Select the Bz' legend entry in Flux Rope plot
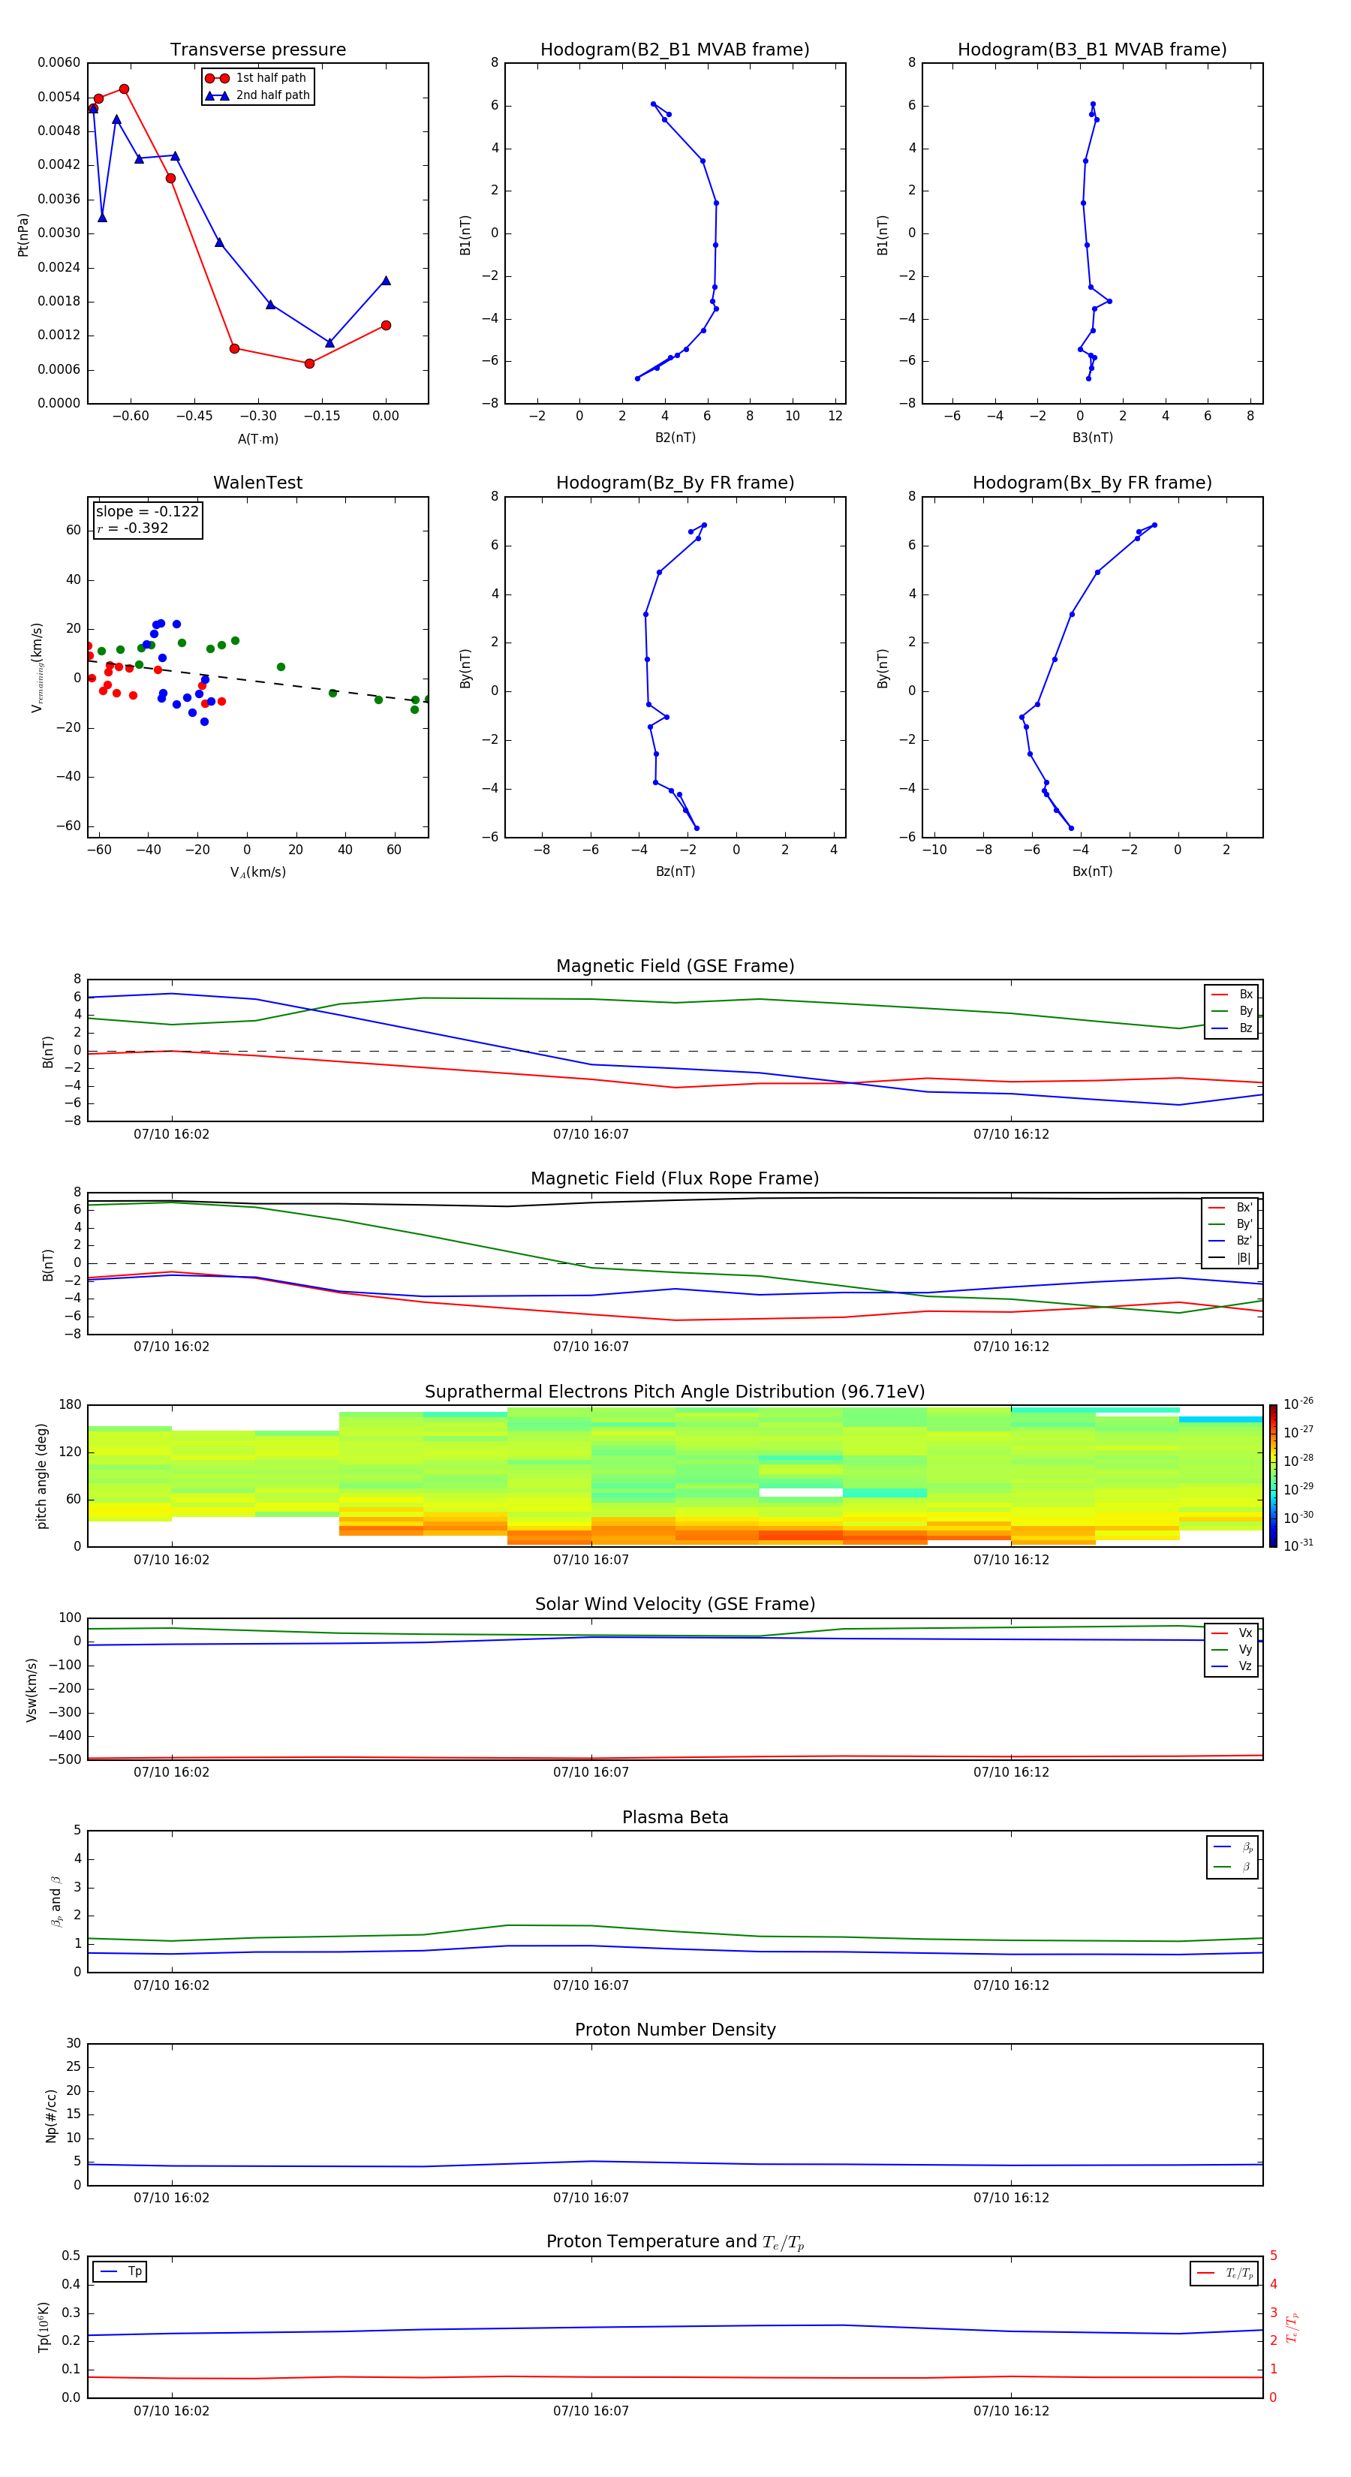The width and height of the screenshot is (1351, 2477). pyautogui.click(x=1231, y=1242)
